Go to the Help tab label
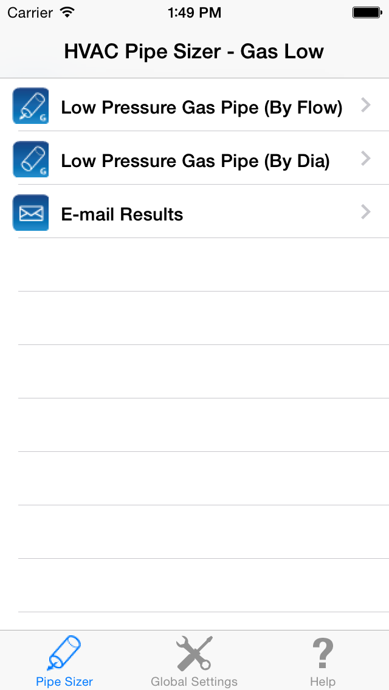Viewport: 389px width, 690px height. click(x=323, y=681)
